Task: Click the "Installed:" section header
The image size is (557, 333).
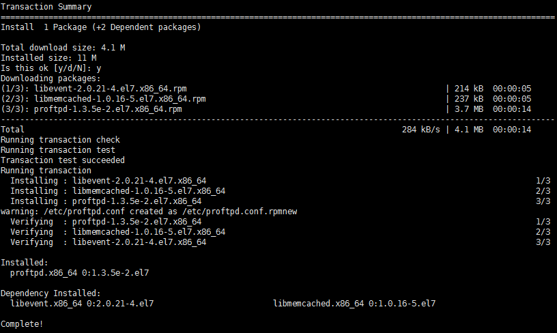Action: (25, 262)
